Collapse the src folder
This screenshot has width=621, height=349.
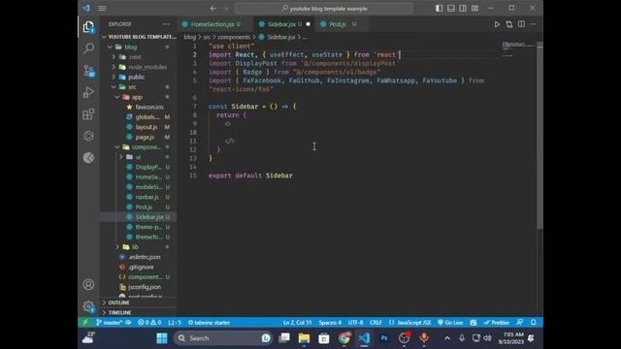(114, 87)
